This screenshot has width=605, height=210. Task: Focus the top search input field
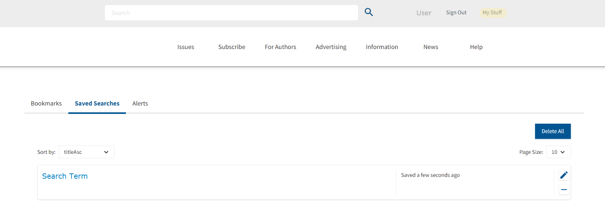click(231, 13)
